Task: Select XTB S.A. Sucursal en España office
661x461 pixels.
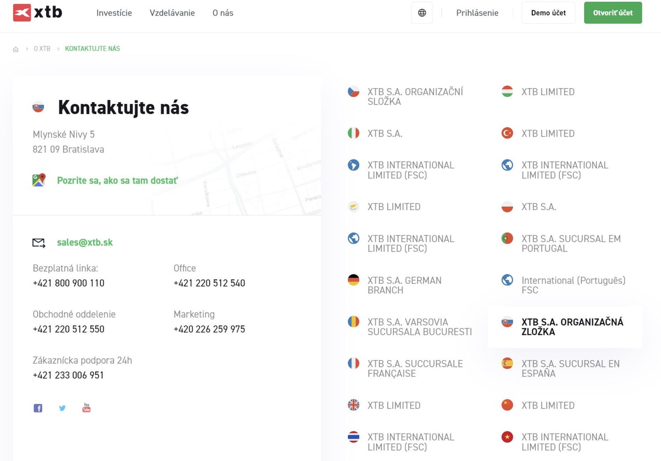Action: [565, 369]
